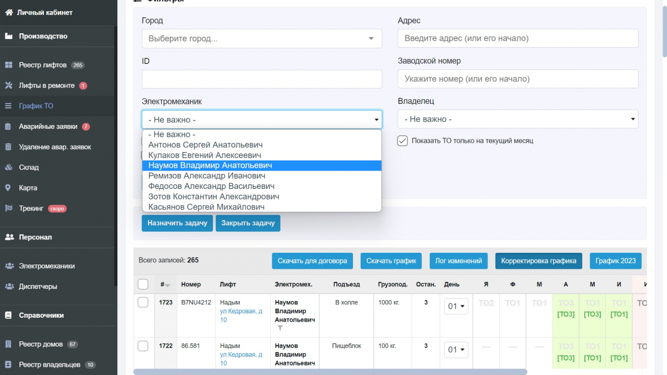Screen dimensions: 667x375
Task: Click the Трекинг flag icon
Action: (9, 208)
